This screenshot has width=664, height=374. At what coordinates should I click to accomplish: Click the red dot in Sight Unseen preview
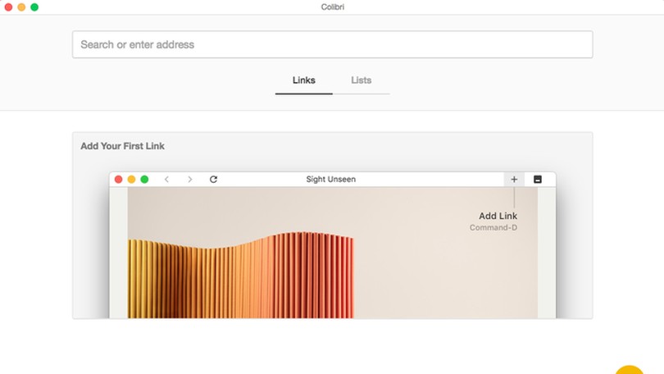119,179
